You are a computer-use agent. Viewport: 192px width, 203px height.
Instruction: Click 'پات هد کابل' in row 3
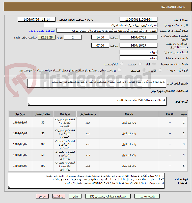(129, 144)
